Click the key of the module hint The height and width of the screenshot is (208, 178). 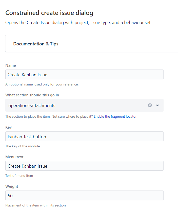(23, 146)
